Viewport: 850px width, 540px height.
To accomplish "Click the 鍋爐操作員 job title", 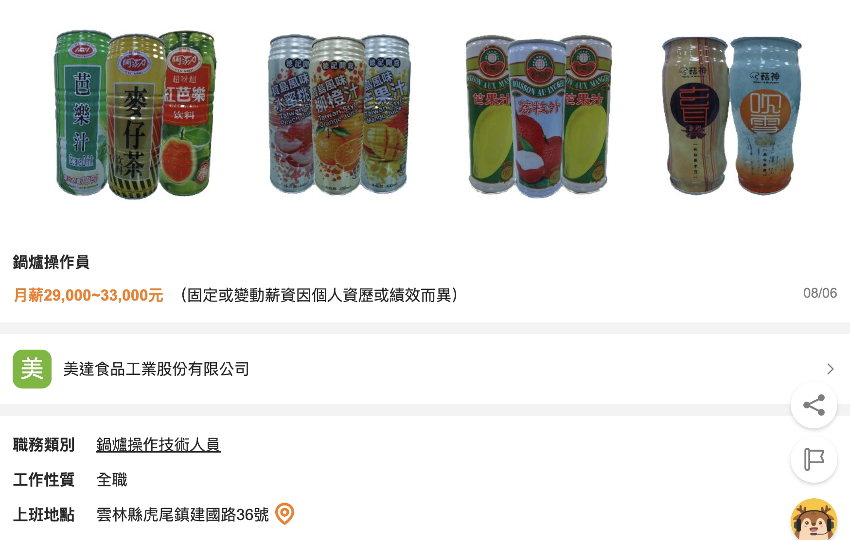I will pos(51,262).
